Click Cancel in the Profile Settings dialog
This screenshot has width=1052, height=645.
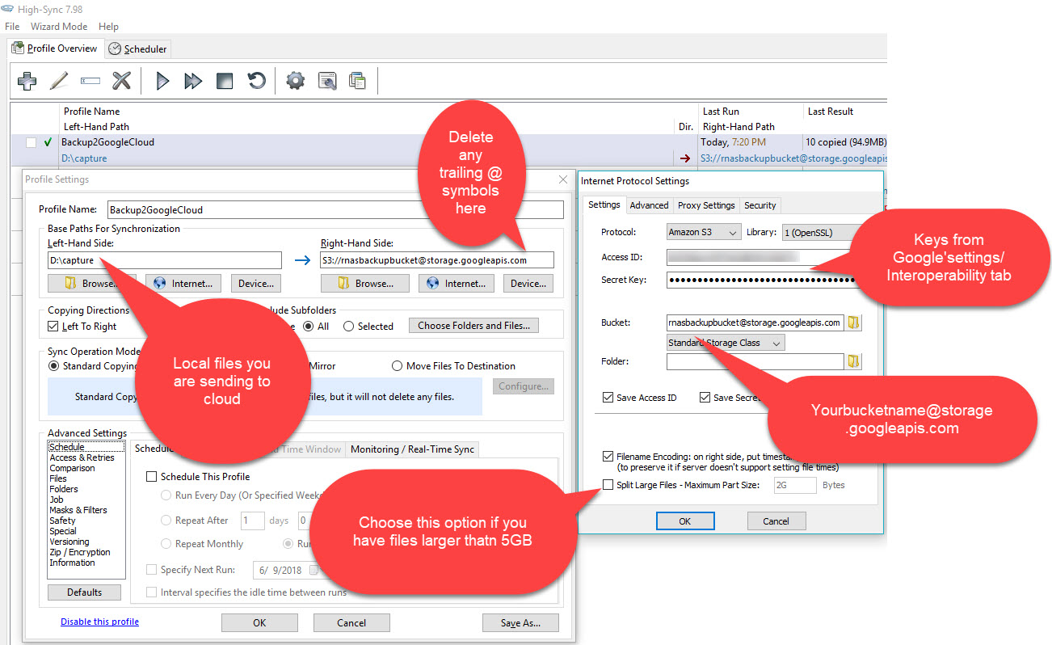[x=351, y=623]
